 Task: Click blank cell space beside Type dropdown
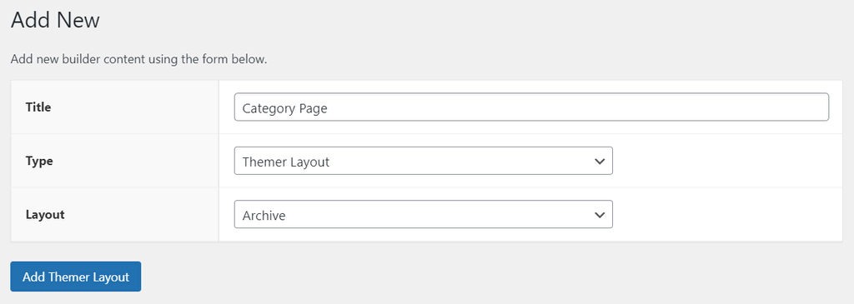tap(727, 161)
